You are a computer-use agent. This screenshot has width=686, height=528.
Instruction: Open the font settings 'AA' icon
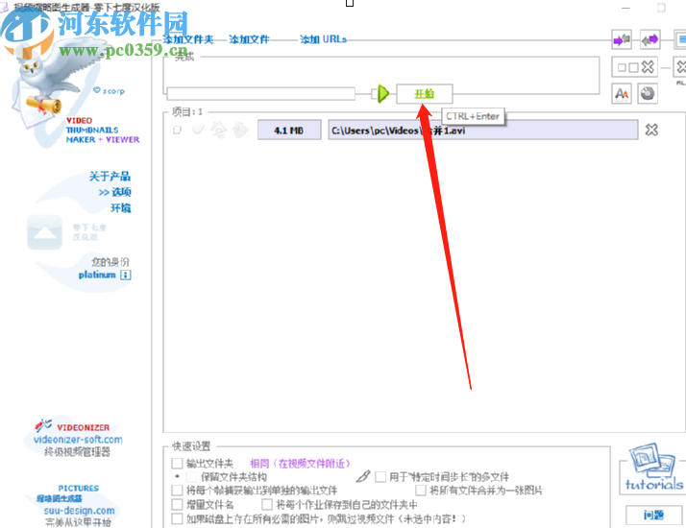point(622,93)
